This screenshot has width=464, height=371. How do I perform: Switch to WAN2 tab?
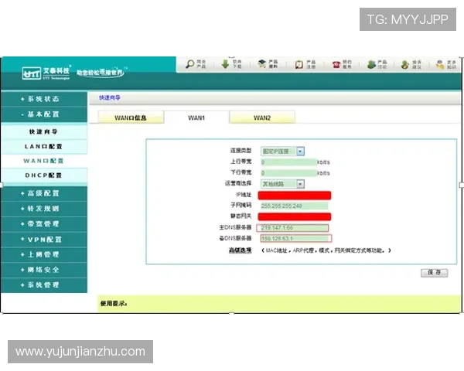(x=262, y=117)
